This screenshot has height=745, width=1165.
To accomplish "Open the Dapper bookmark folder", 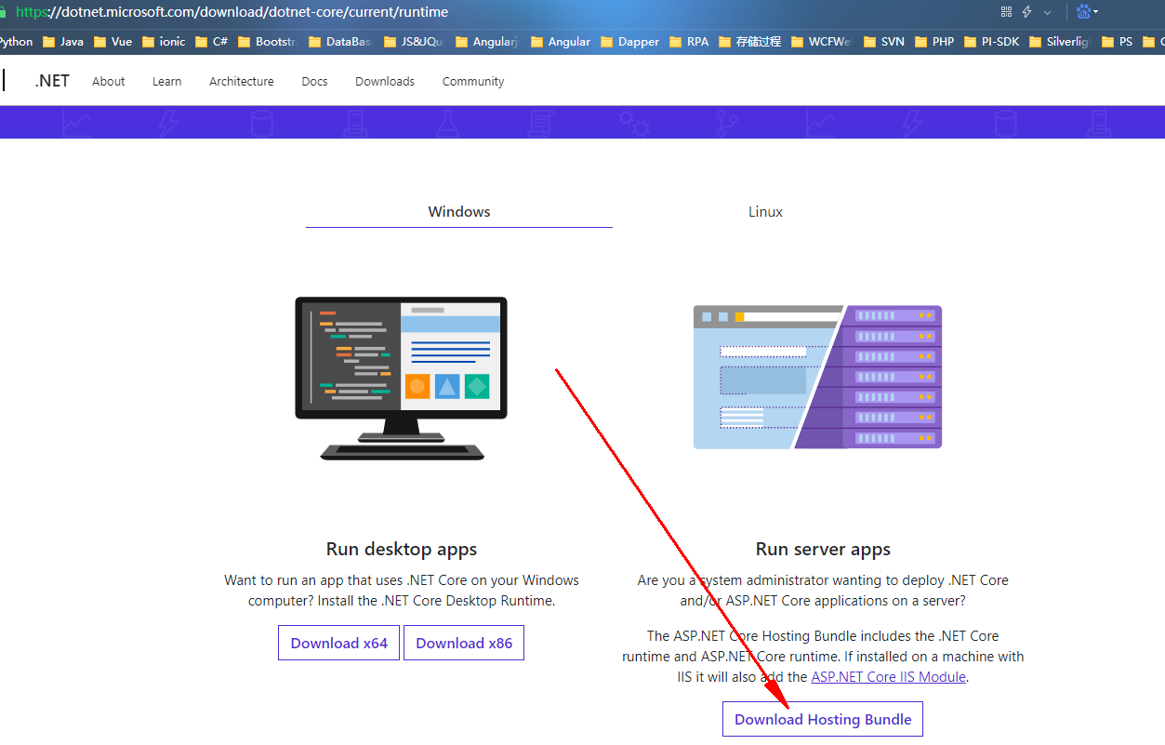I will coord(629,42).
